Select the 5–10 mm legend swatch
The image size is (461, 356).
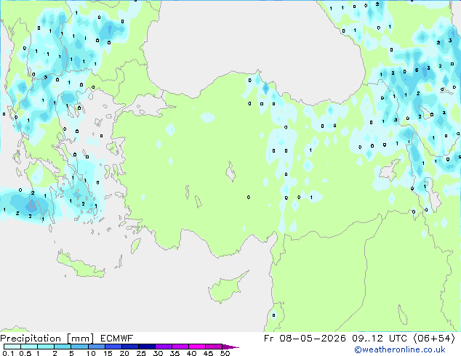[79, 347]
